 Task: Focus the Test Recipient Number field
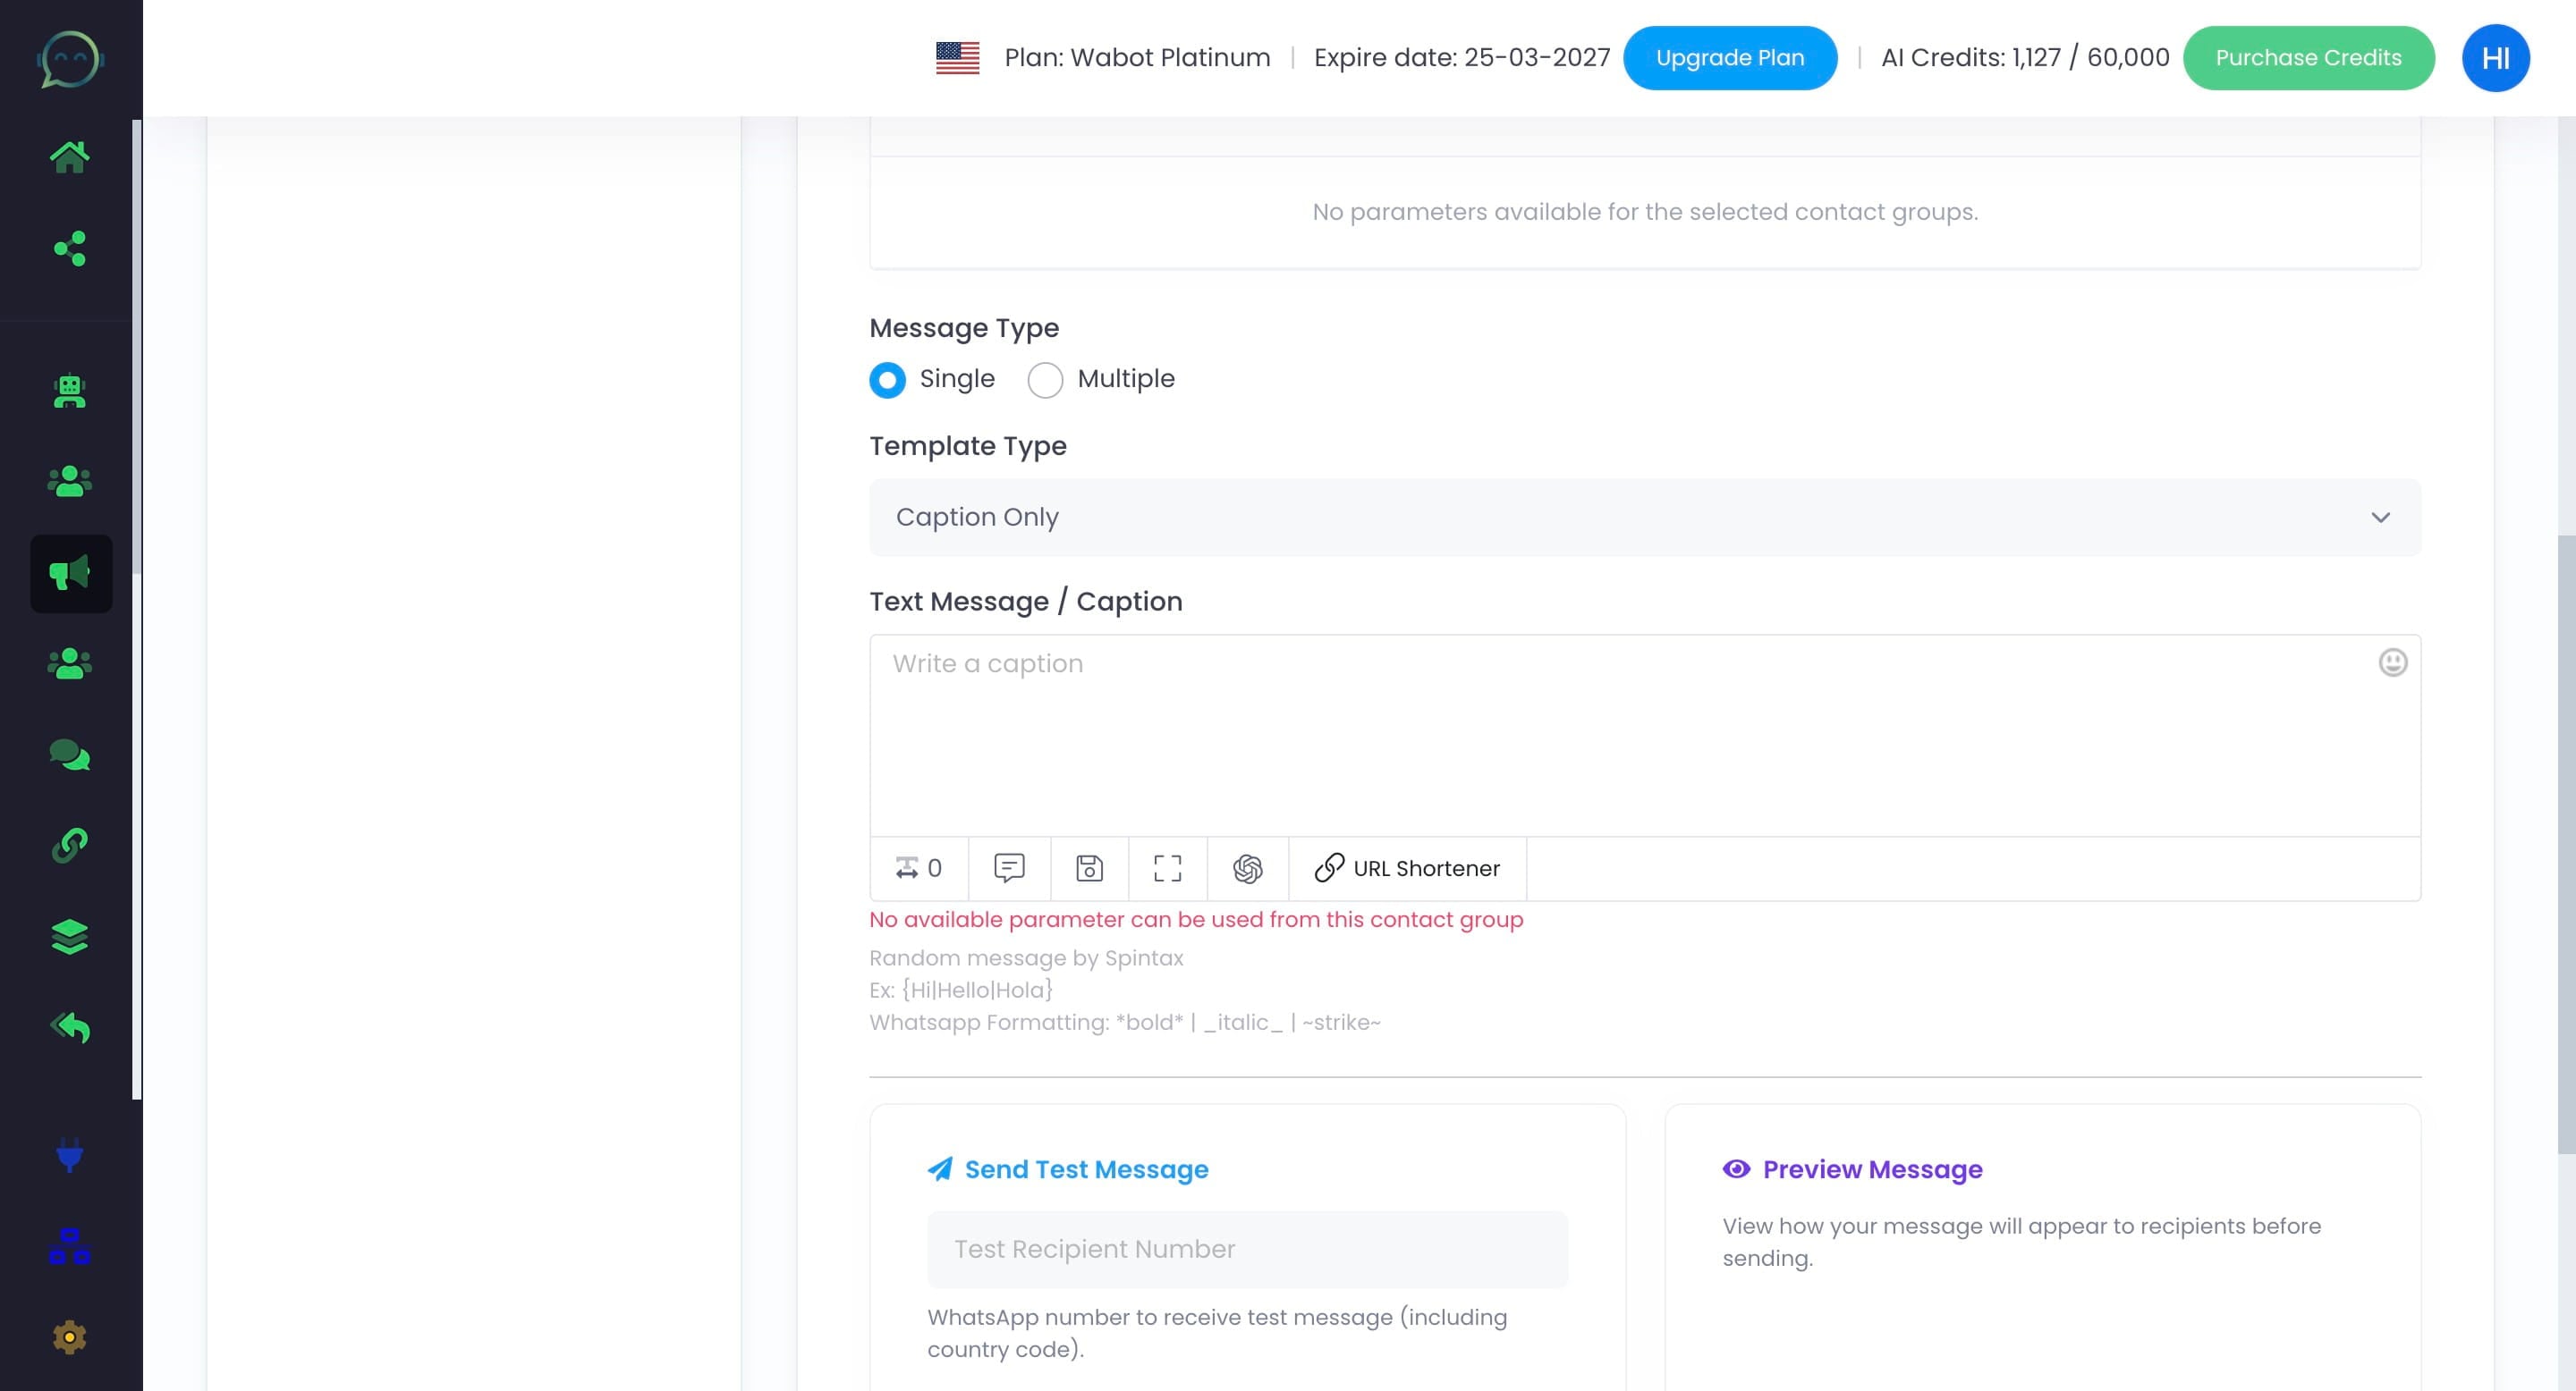[x=1246, y=1249]
